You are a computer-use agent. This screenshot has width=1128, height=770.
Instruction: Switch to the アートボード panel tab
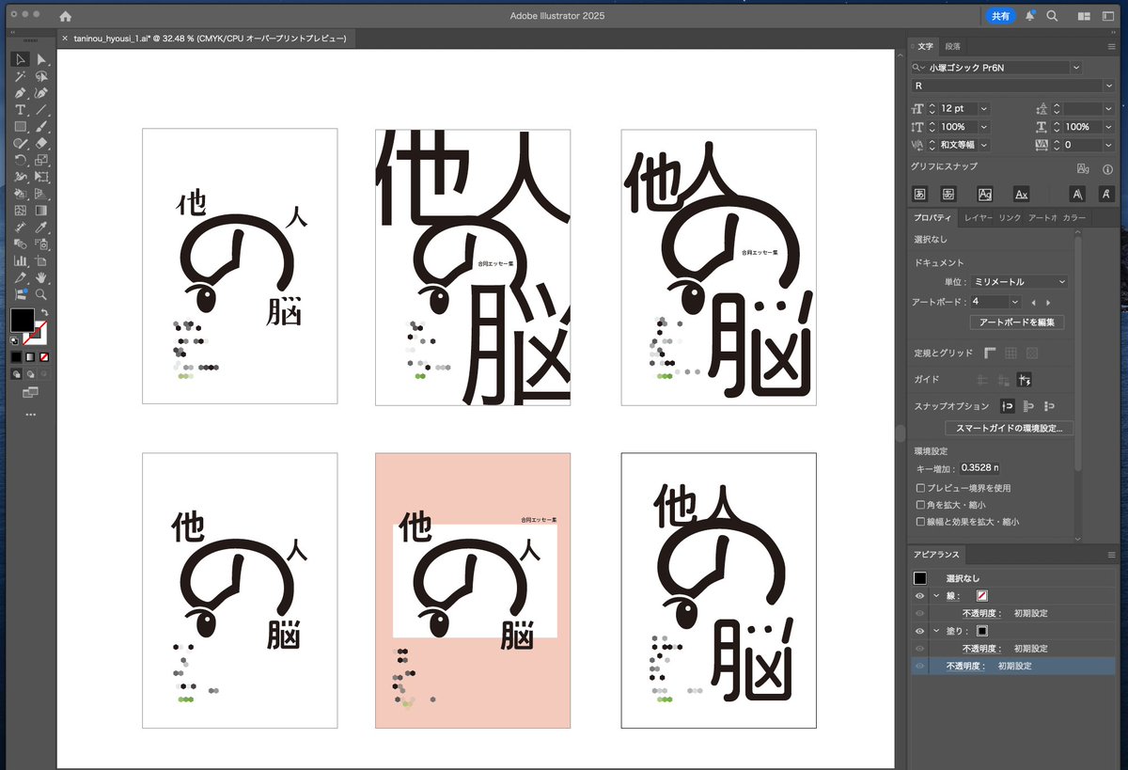(1042, 218)
